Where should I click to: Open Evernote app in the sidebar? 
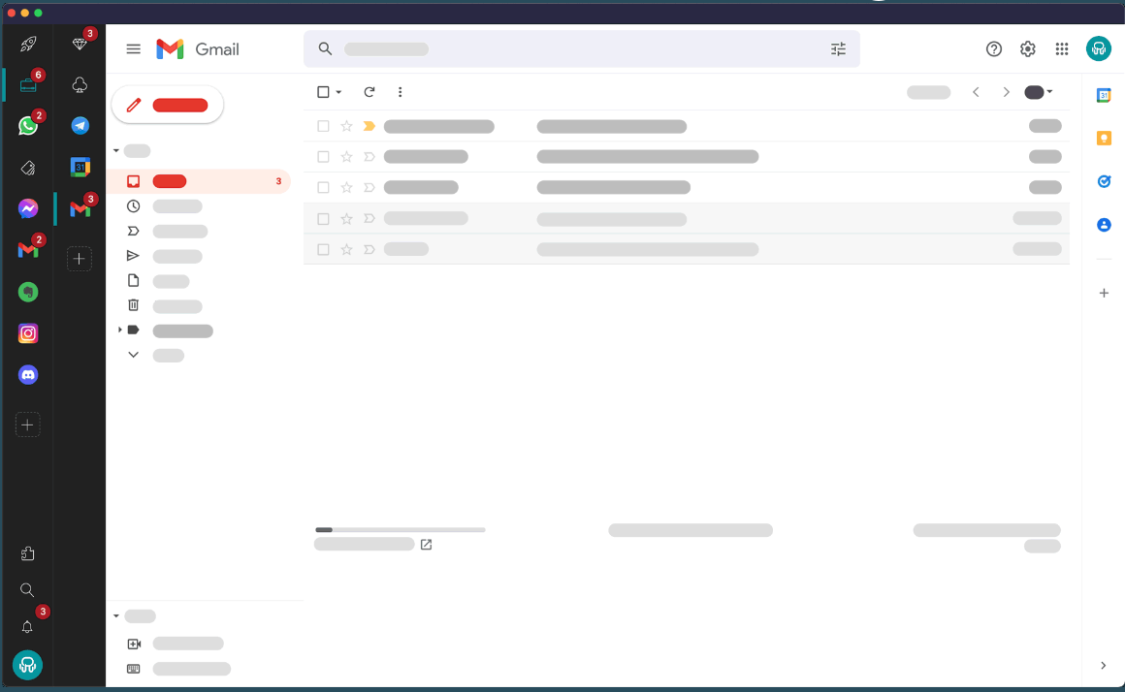tap(28, 292)
